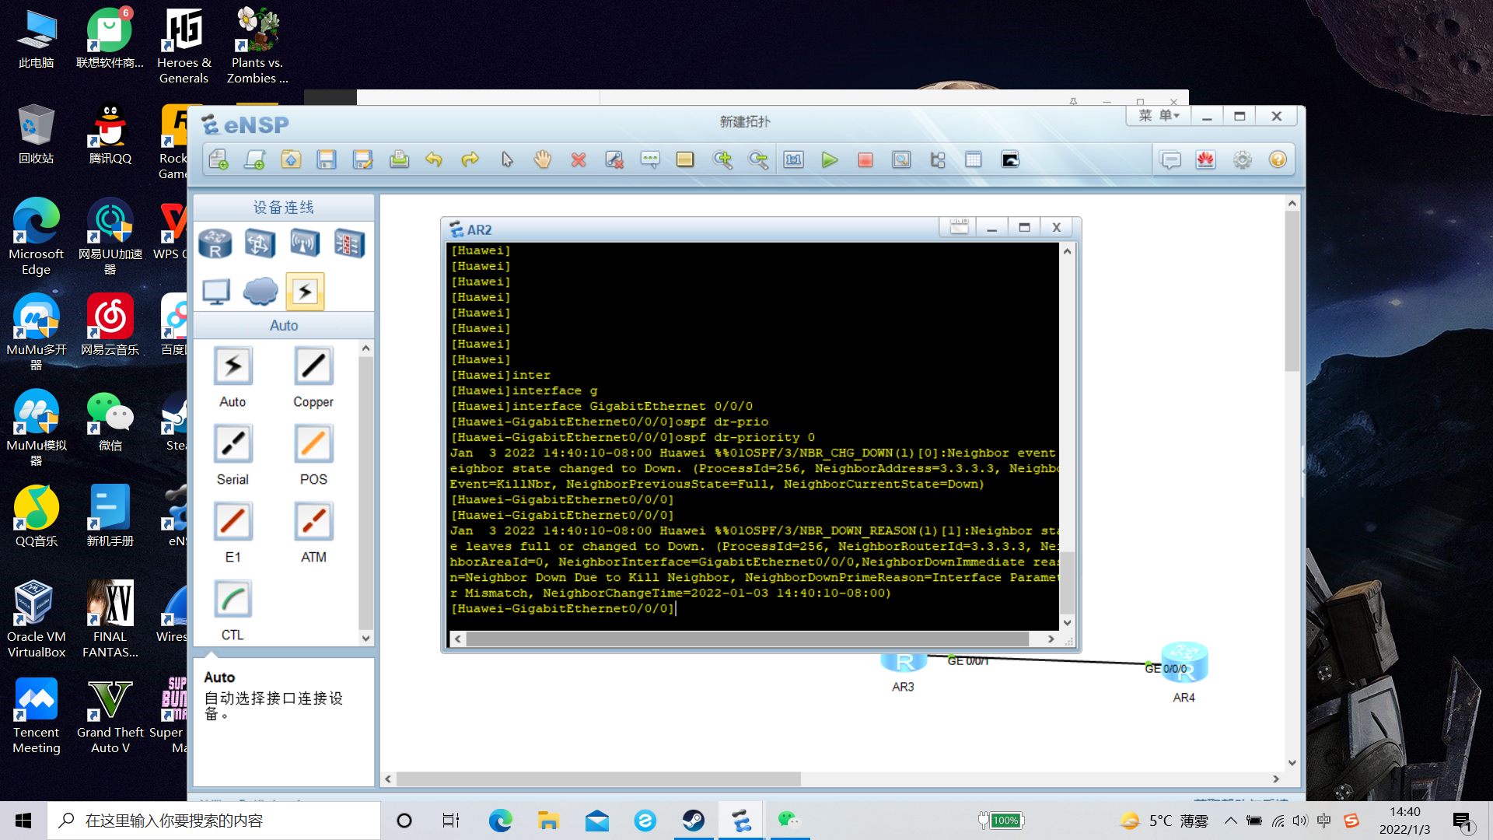1493x840 pixels.
Task: Open the data capture tool icon
Action: pos(901,160)
